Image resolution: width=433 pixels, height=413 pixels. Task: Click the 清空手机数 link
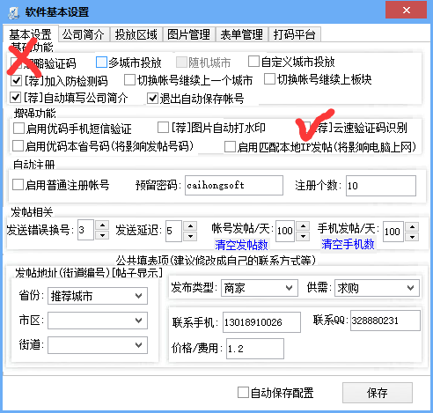click(348, 244)
